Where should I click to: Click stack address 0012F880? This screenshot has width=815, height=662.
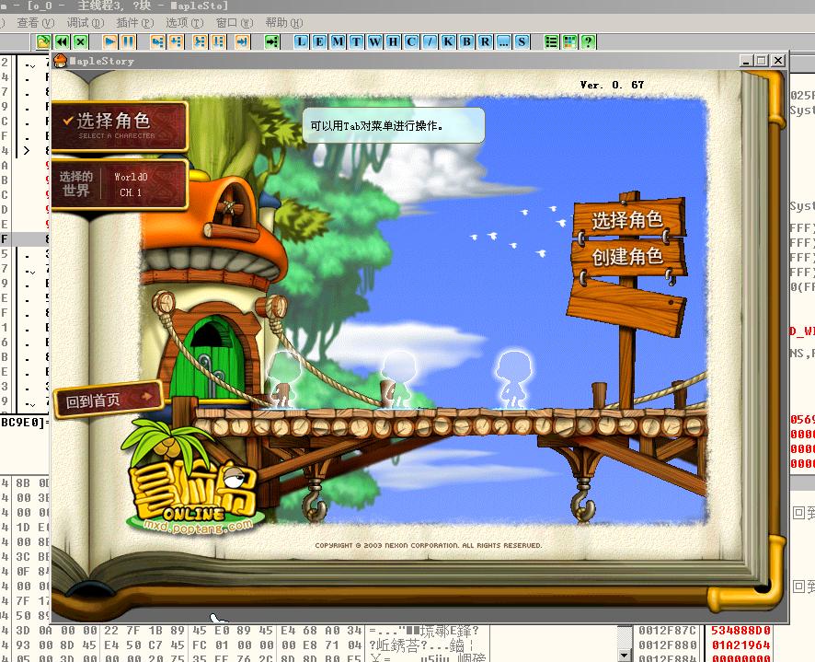[x=668, y=645]
